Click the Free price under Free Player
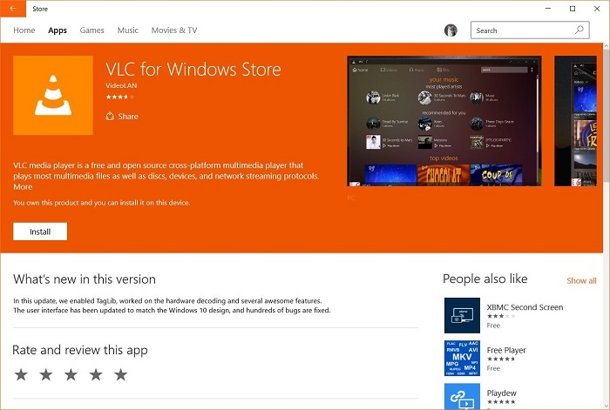610x410 pixels. [x=493, y=368]
